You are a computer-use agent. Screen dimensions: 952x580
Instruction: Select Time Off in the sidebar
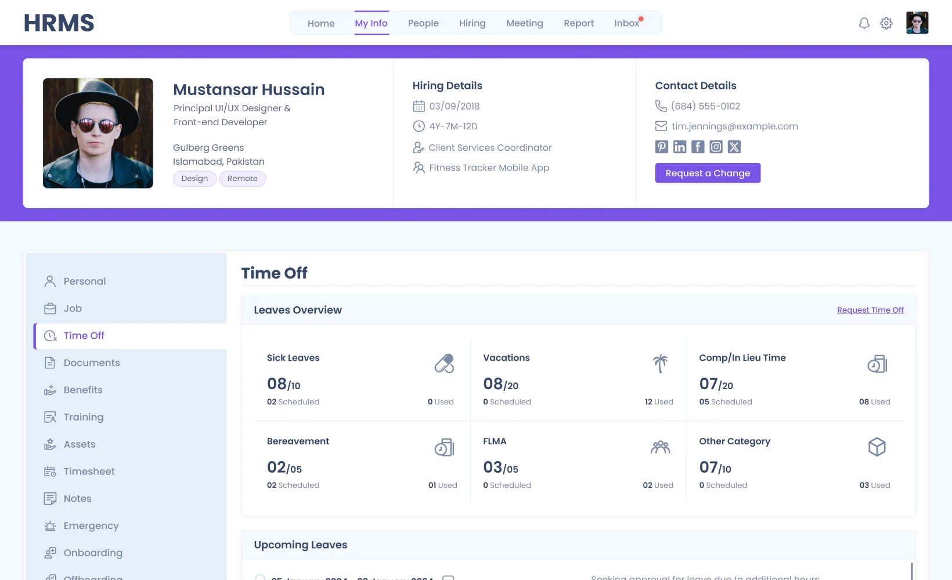(x=130, y=336)
